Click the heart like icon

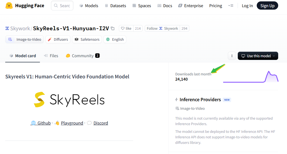tap(123, 28)
